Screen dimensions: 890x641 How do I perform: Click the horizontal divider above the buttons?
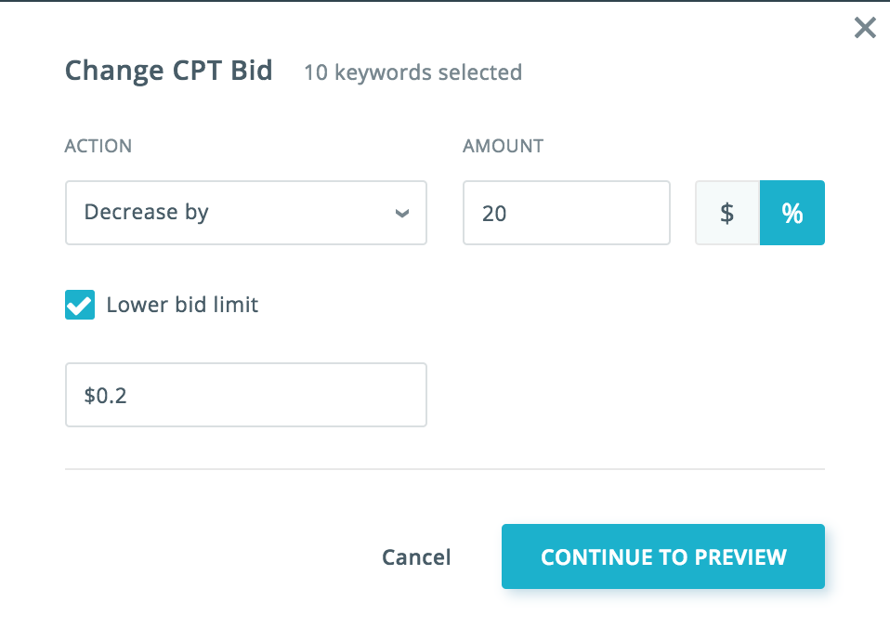pyautogui.click(x=444, y=469)
